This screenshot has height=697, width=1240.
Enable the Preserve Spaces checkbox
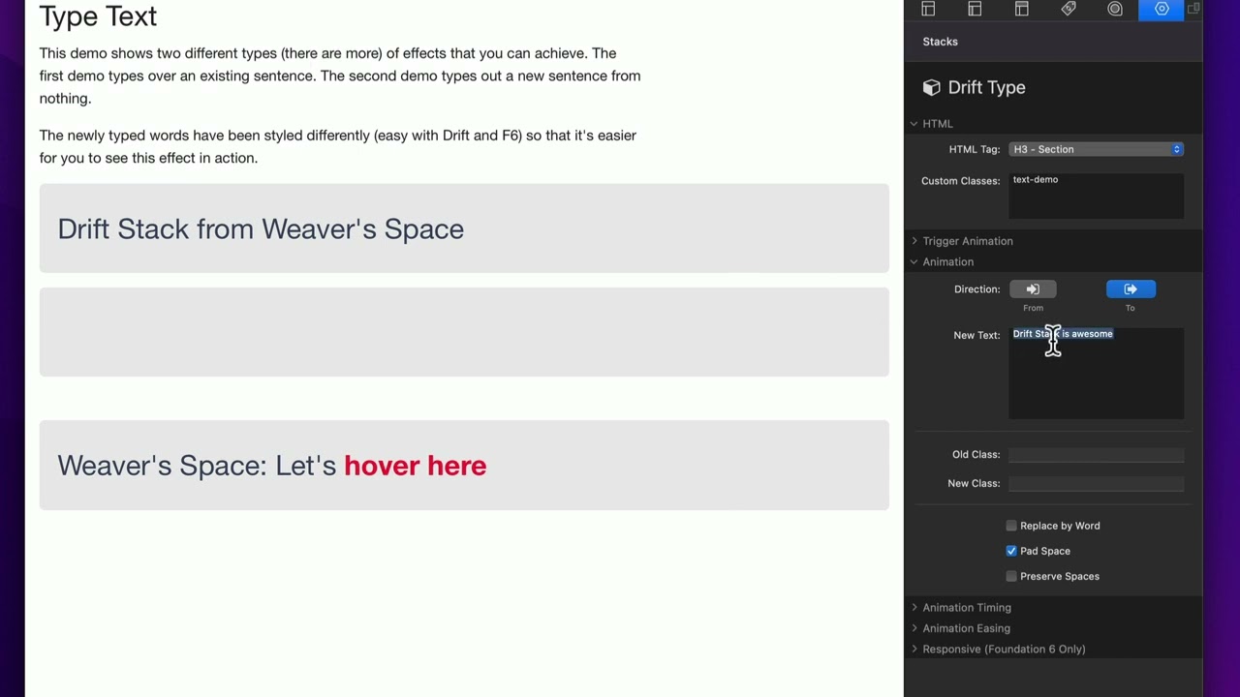point(1011,576)
